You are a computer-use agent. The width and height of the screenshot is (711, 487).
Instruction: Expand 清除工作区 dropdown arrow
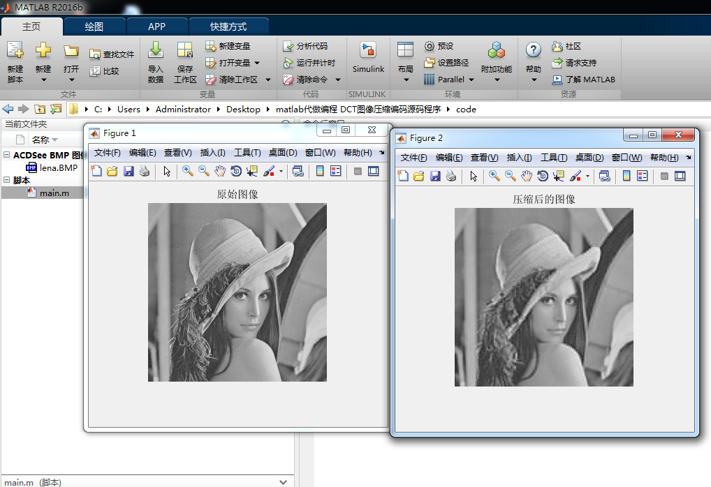[x=268, y=80]
